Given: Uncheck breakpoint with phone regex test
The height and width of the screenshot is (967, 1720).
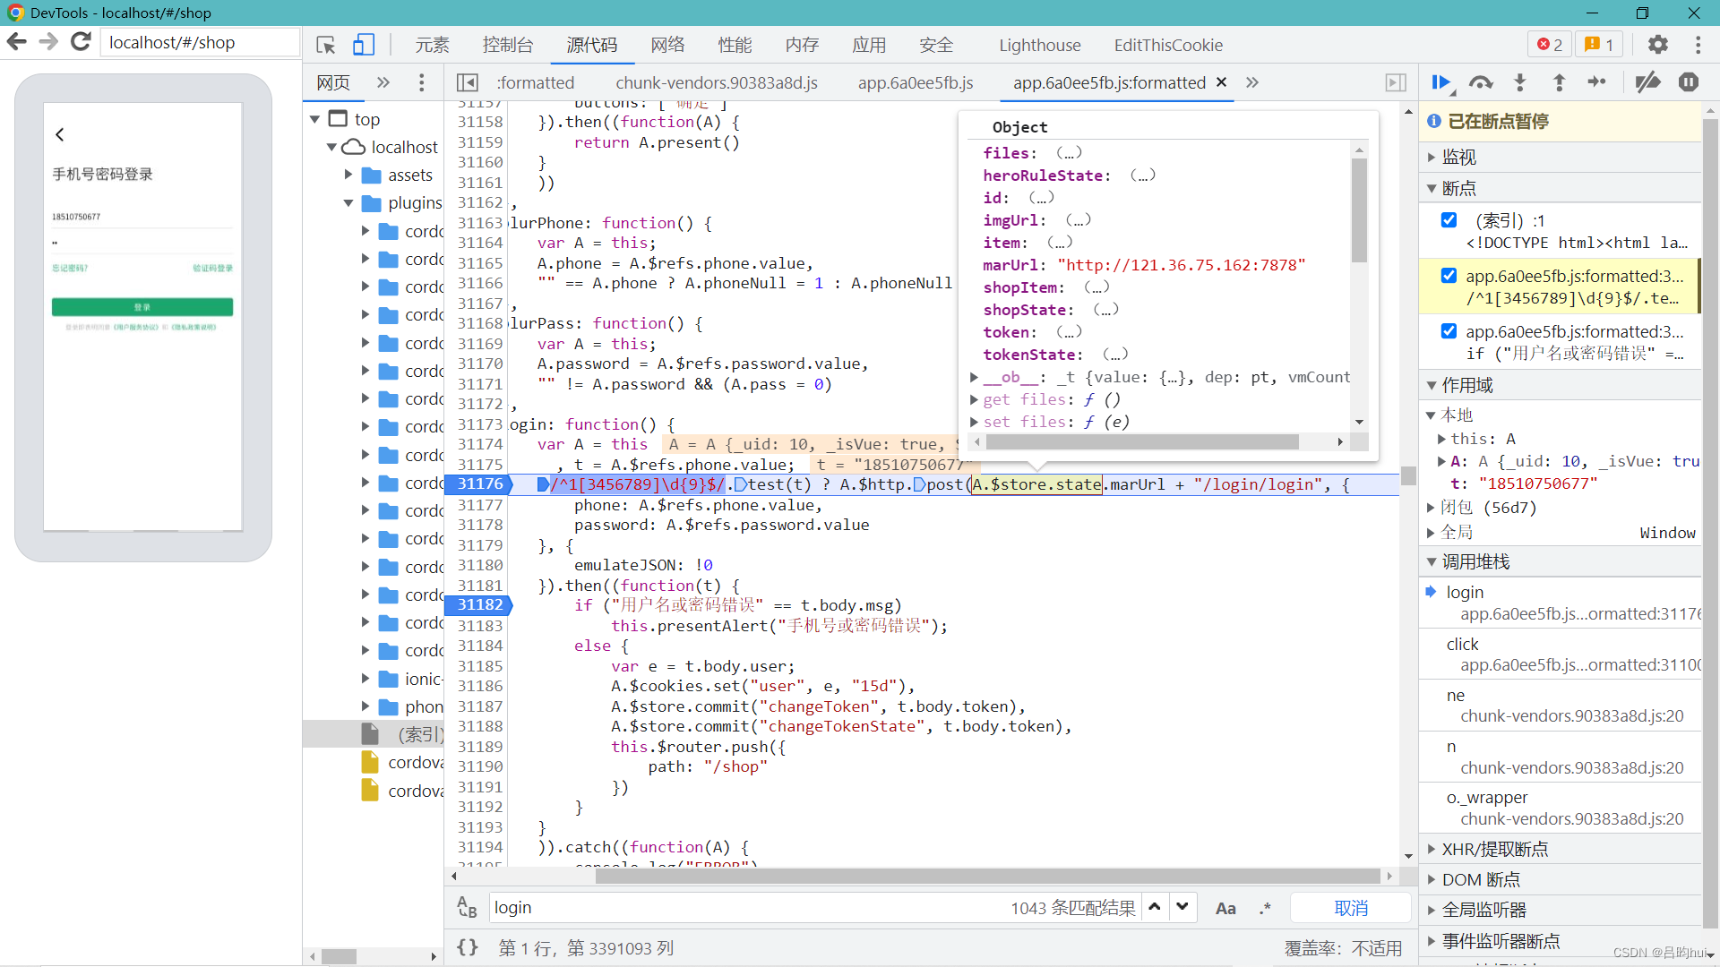Looking at the screenshot, I should [1449, 276].
